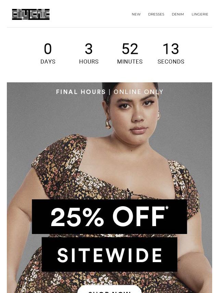Click the ONLINE ONLY text
219x293 pixels.
pyautogui.click(x=139, y=92)
